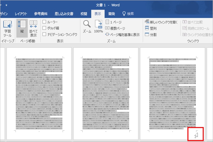Click ウィンドウの位置を元に戻す reset window position

pyautogui.click(x=198, y=35)
